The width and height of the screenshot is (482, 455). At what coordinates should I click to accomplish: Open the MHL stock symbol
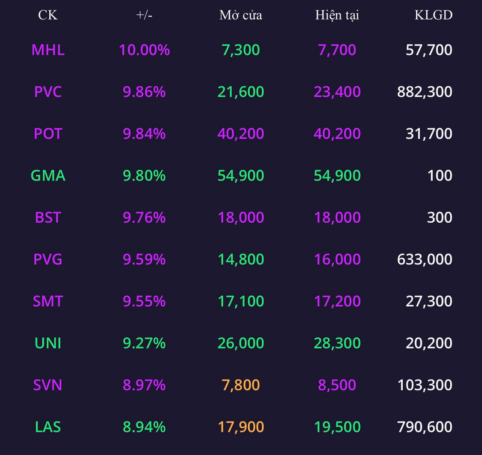coord(48,50)
